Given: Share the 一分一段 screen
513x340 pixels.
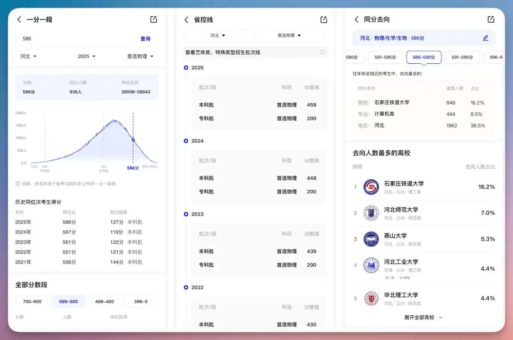Looking at the screenshot, I should coord(153,19).
